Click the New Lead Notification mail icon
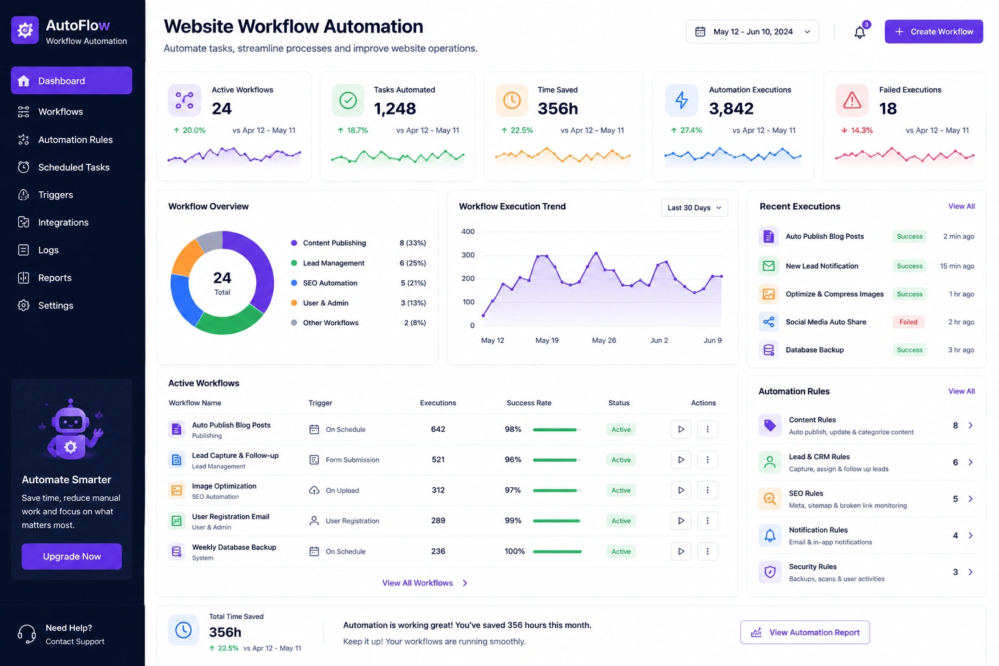 [769, 266]
